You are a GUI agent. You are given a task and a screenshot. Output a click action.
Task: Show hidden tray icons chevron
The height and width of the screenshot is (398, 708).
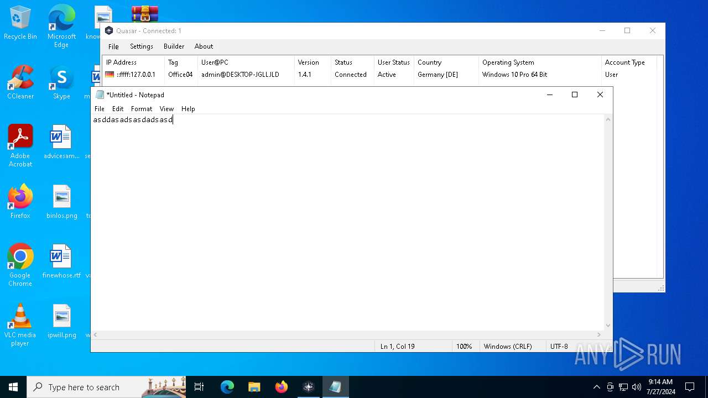[596, 387]
